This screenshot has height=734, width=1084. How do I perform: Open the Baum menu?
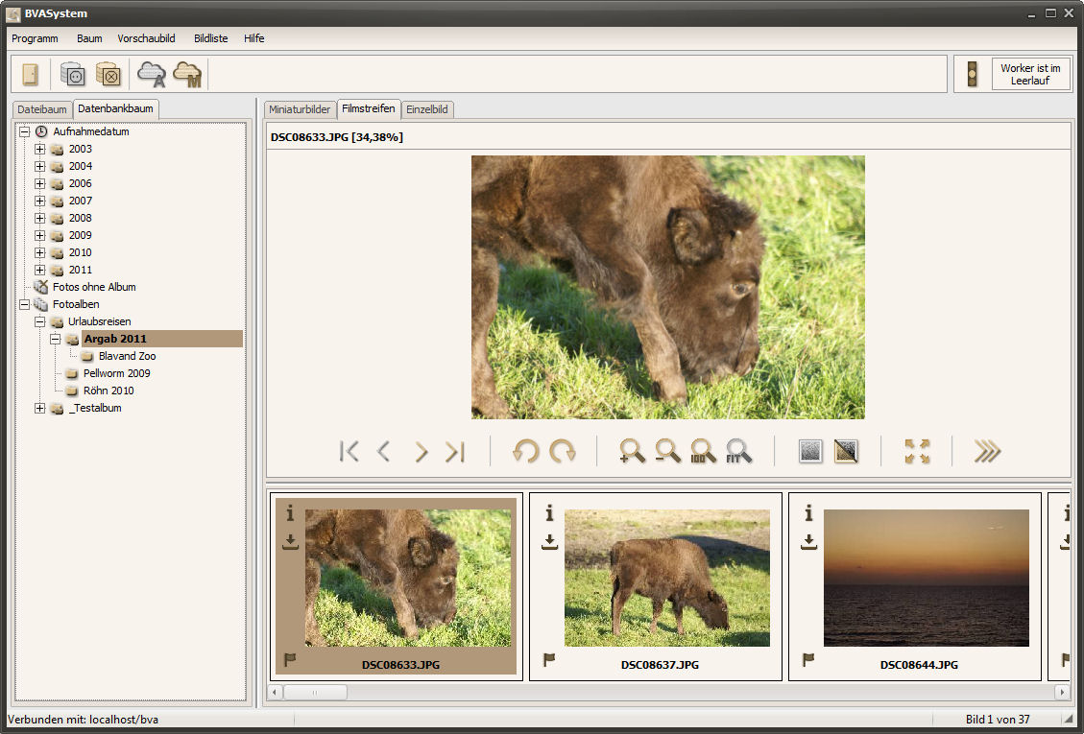coord(89,38)
